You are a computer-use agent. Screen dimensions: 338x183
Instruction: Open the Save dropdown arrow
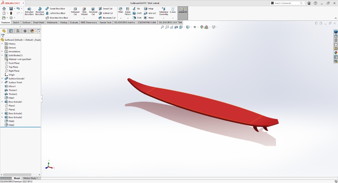tap(14, 8)
